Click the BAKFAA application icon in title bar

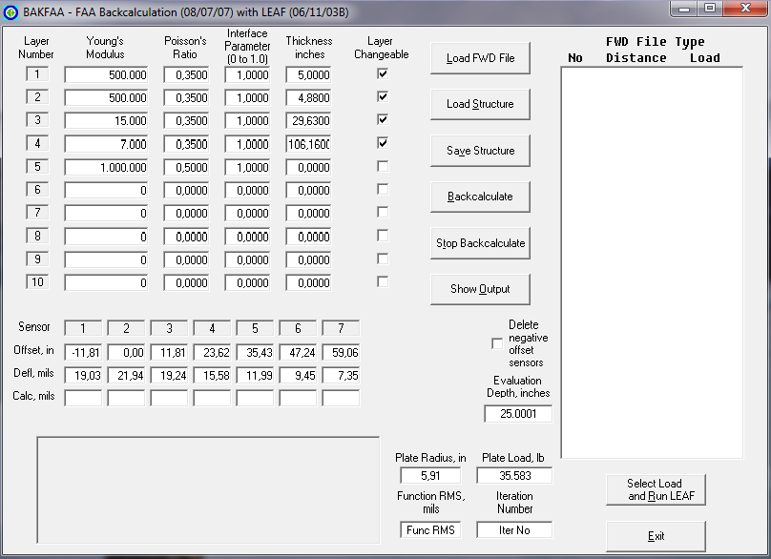click(10, 12)
